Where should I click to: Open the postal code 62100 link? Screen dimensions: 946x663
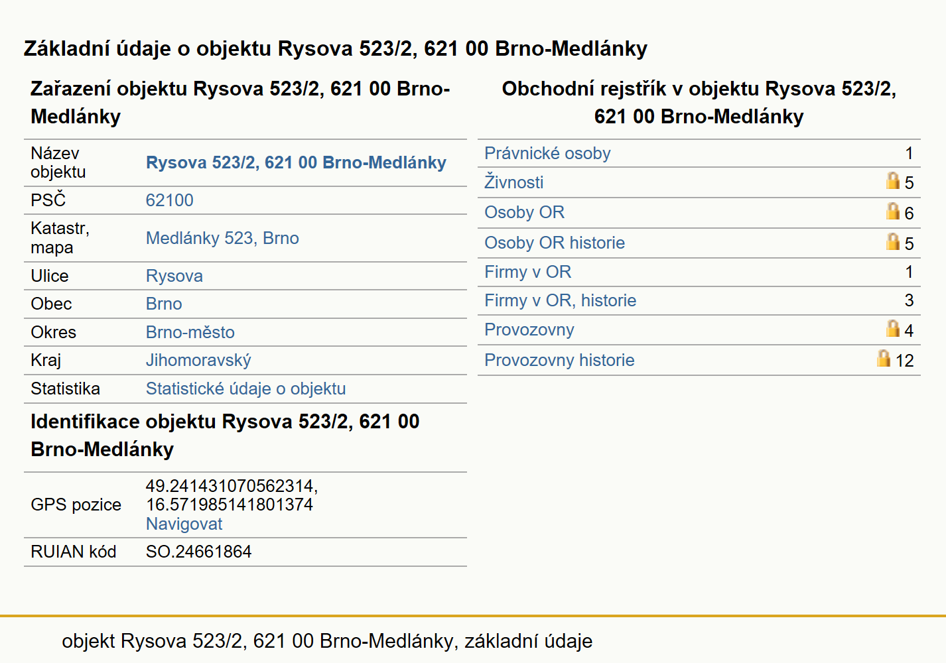pyautogui.click(x=170, y=200)
